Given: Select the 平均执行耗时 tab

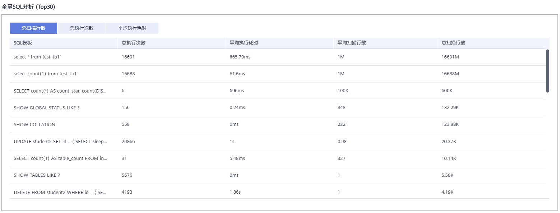Looking at the screenshot, I should pyautogui.click(x=132, y=28).
